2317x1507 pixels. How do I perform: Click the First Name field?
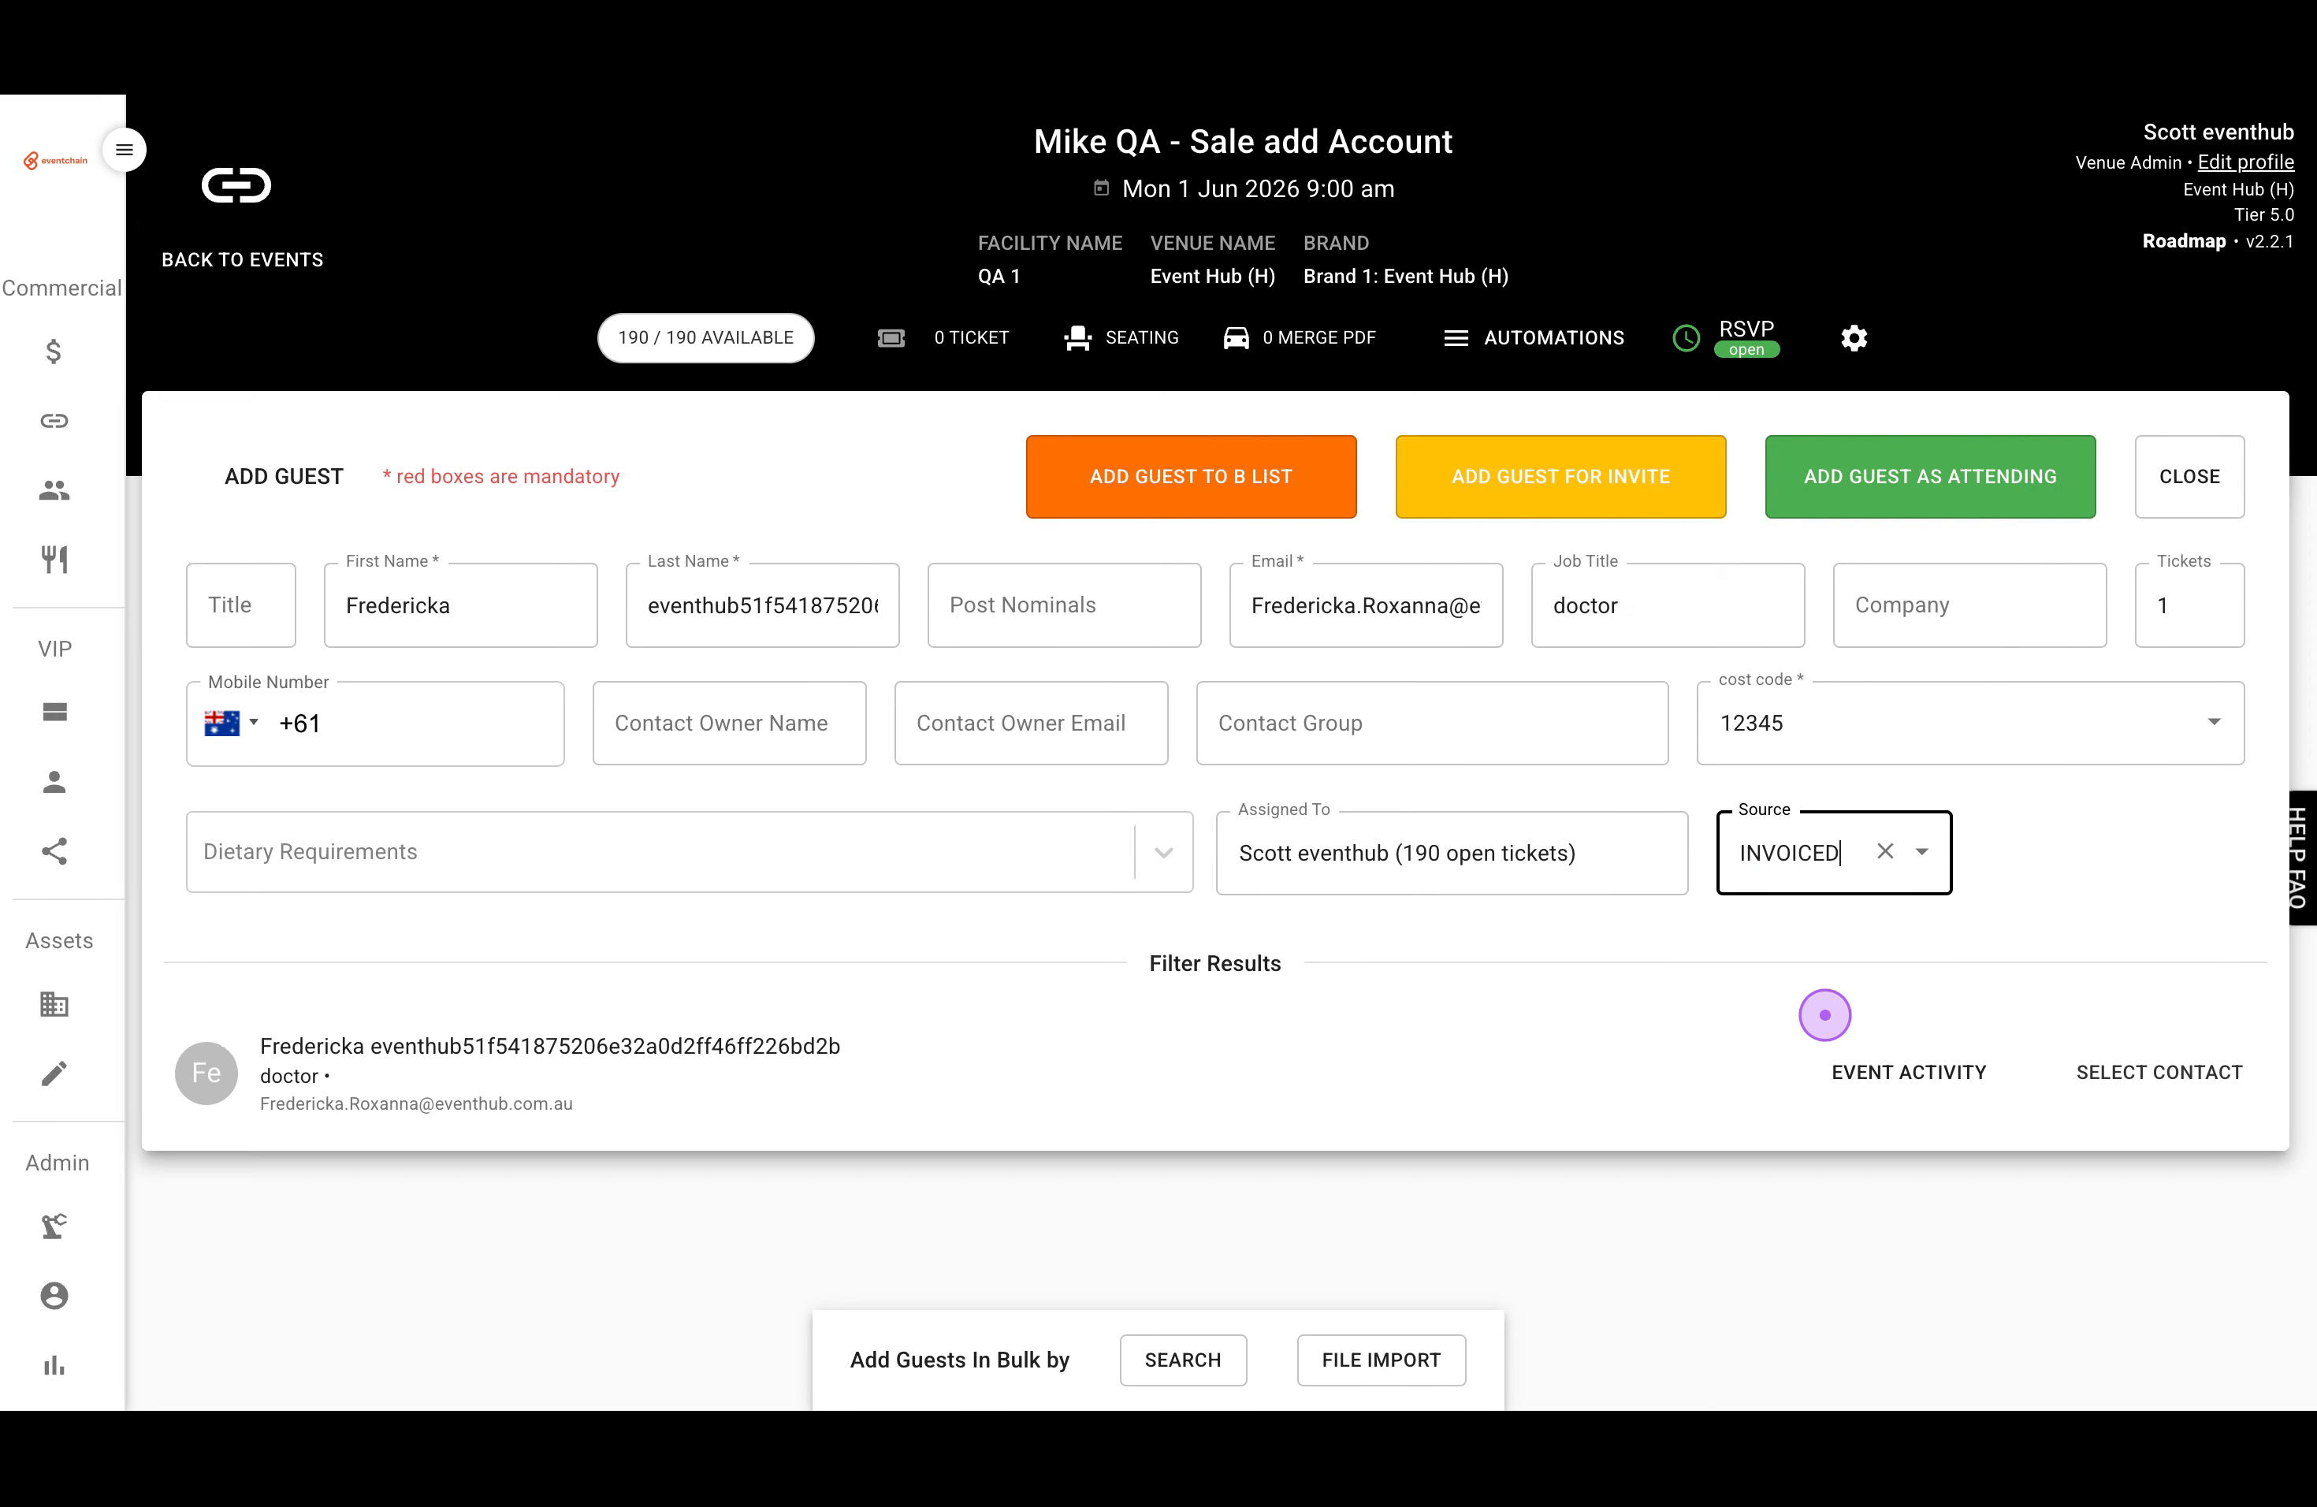(x=460, y=605)
